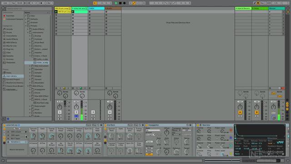Select the 4 Audio track header
This screenshot has height=164, width=291.
(x=113, y=8)
